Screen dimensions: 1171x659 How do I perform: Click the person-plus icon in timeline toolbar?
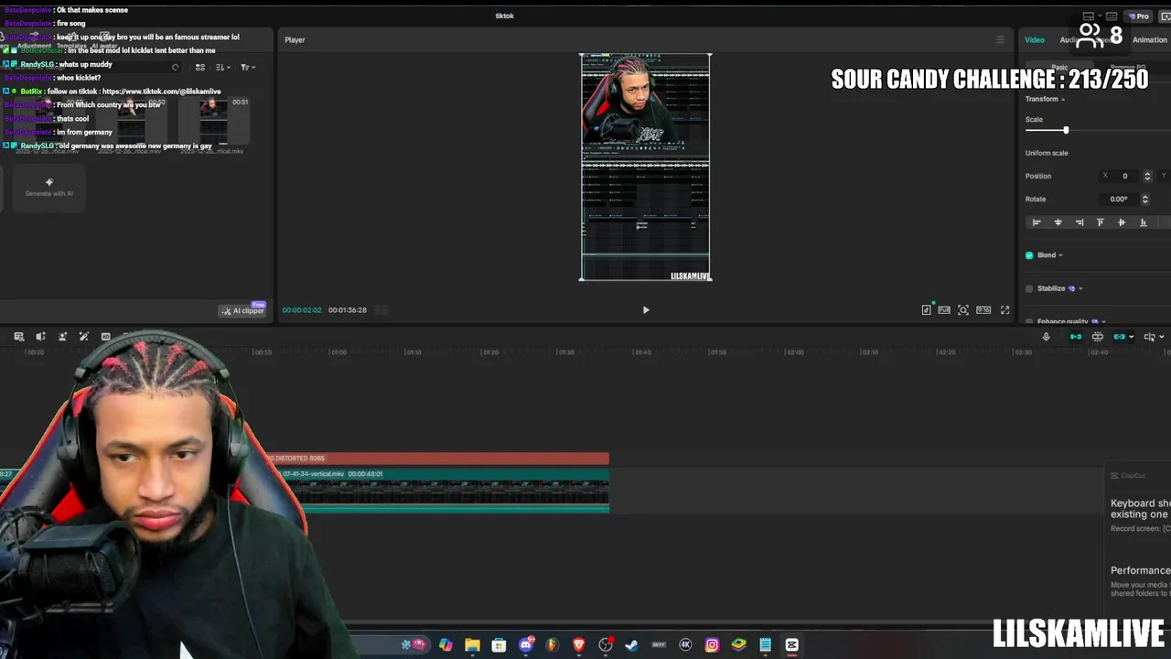point(62,337)
